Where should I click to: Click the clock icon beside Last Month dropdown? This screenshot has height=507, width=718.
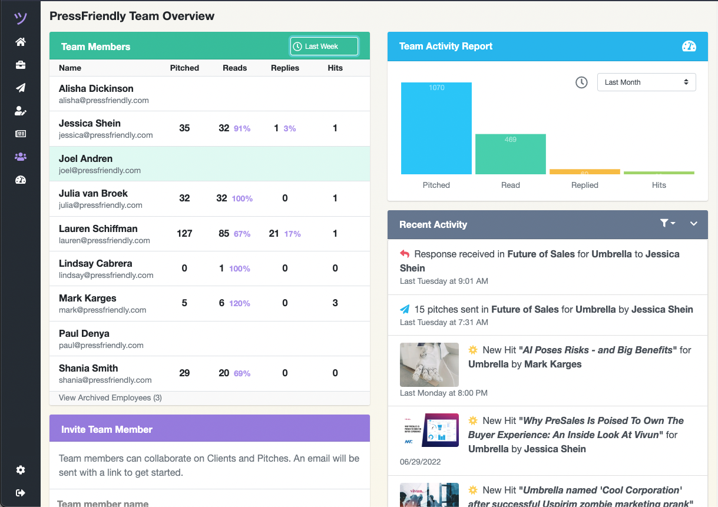(x=581, y=82)
